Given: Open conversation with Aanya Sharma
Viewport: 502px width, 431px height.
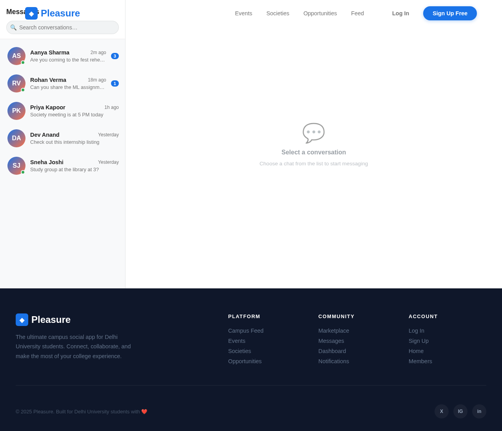Looking at the screenshot, I should [x=63, y=56].
